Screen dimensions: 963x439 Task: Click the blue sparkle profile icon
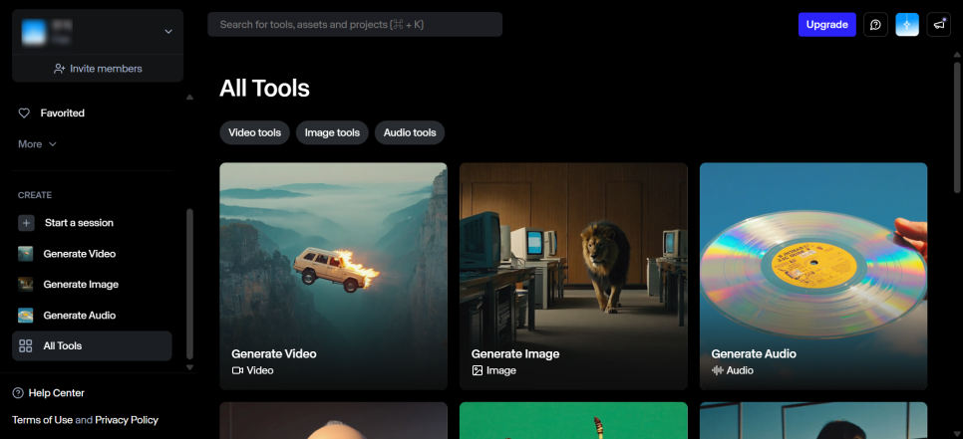tap(907, 25)
